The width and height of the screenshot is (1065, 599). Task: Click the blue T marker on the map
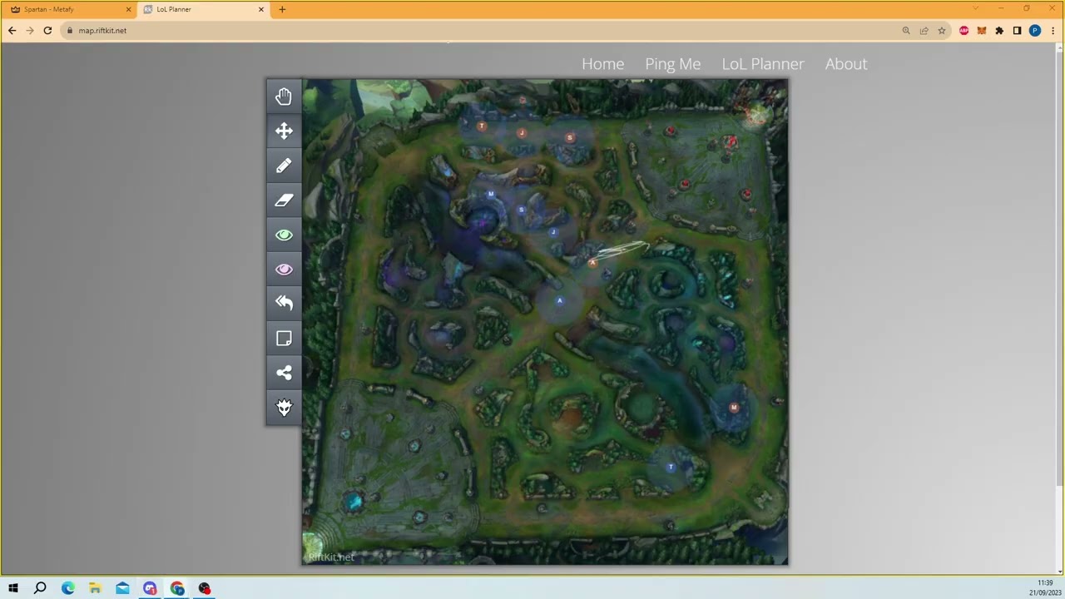671,468
